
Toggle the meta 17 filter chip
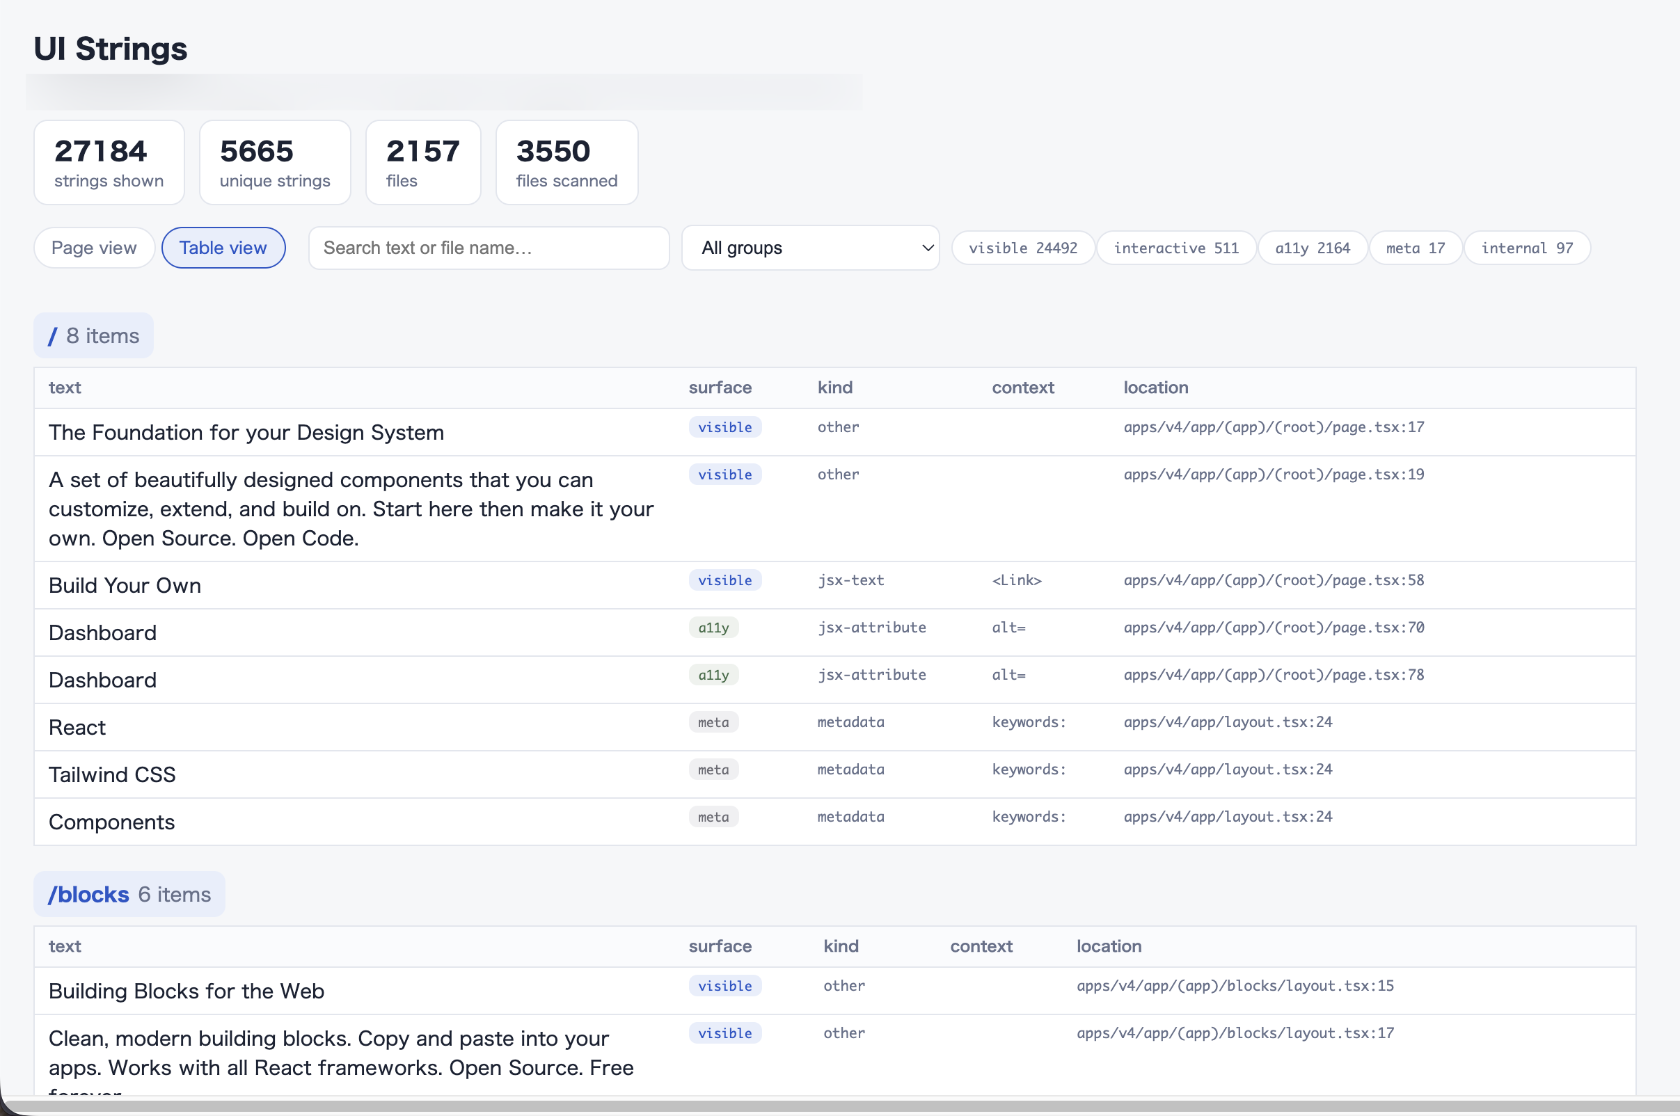tap(1415, 248)
